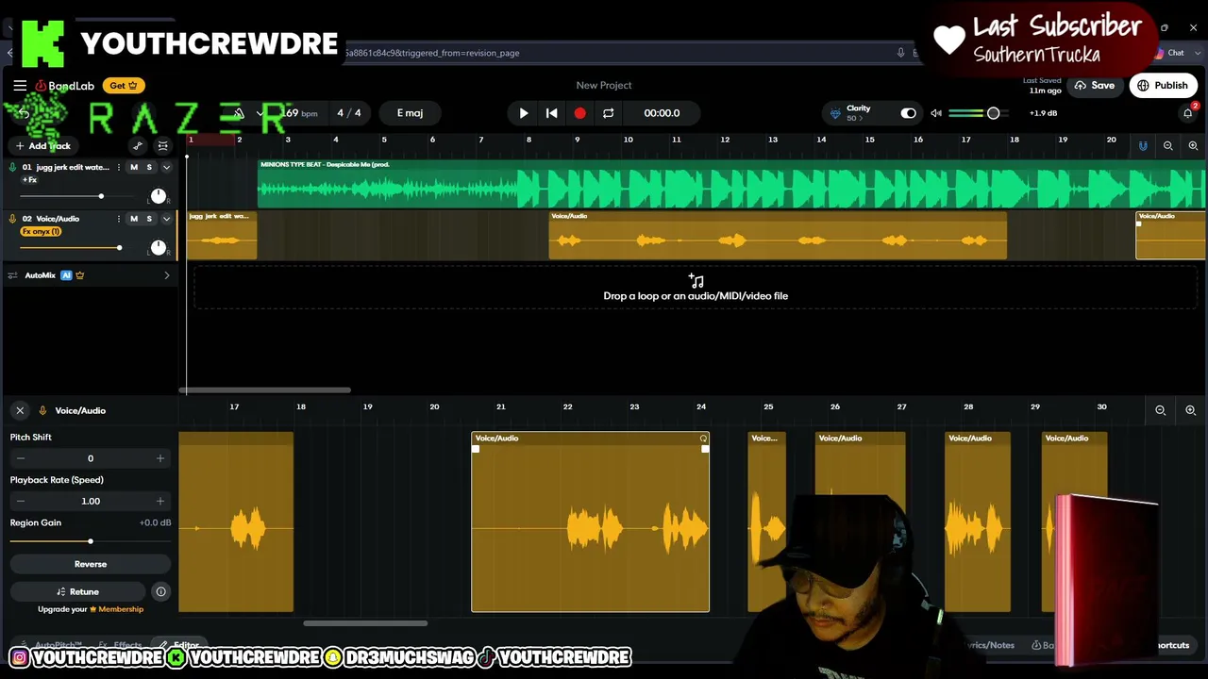This screenshot has width=1208, height=679.
Task: Open the E maj key selector
Action: (410, 113)
